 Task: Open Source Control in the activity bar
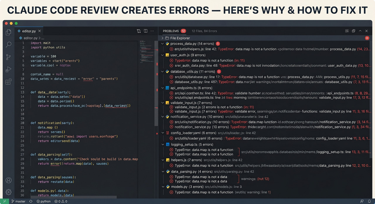pyautogui.click(x=8, y=57)
